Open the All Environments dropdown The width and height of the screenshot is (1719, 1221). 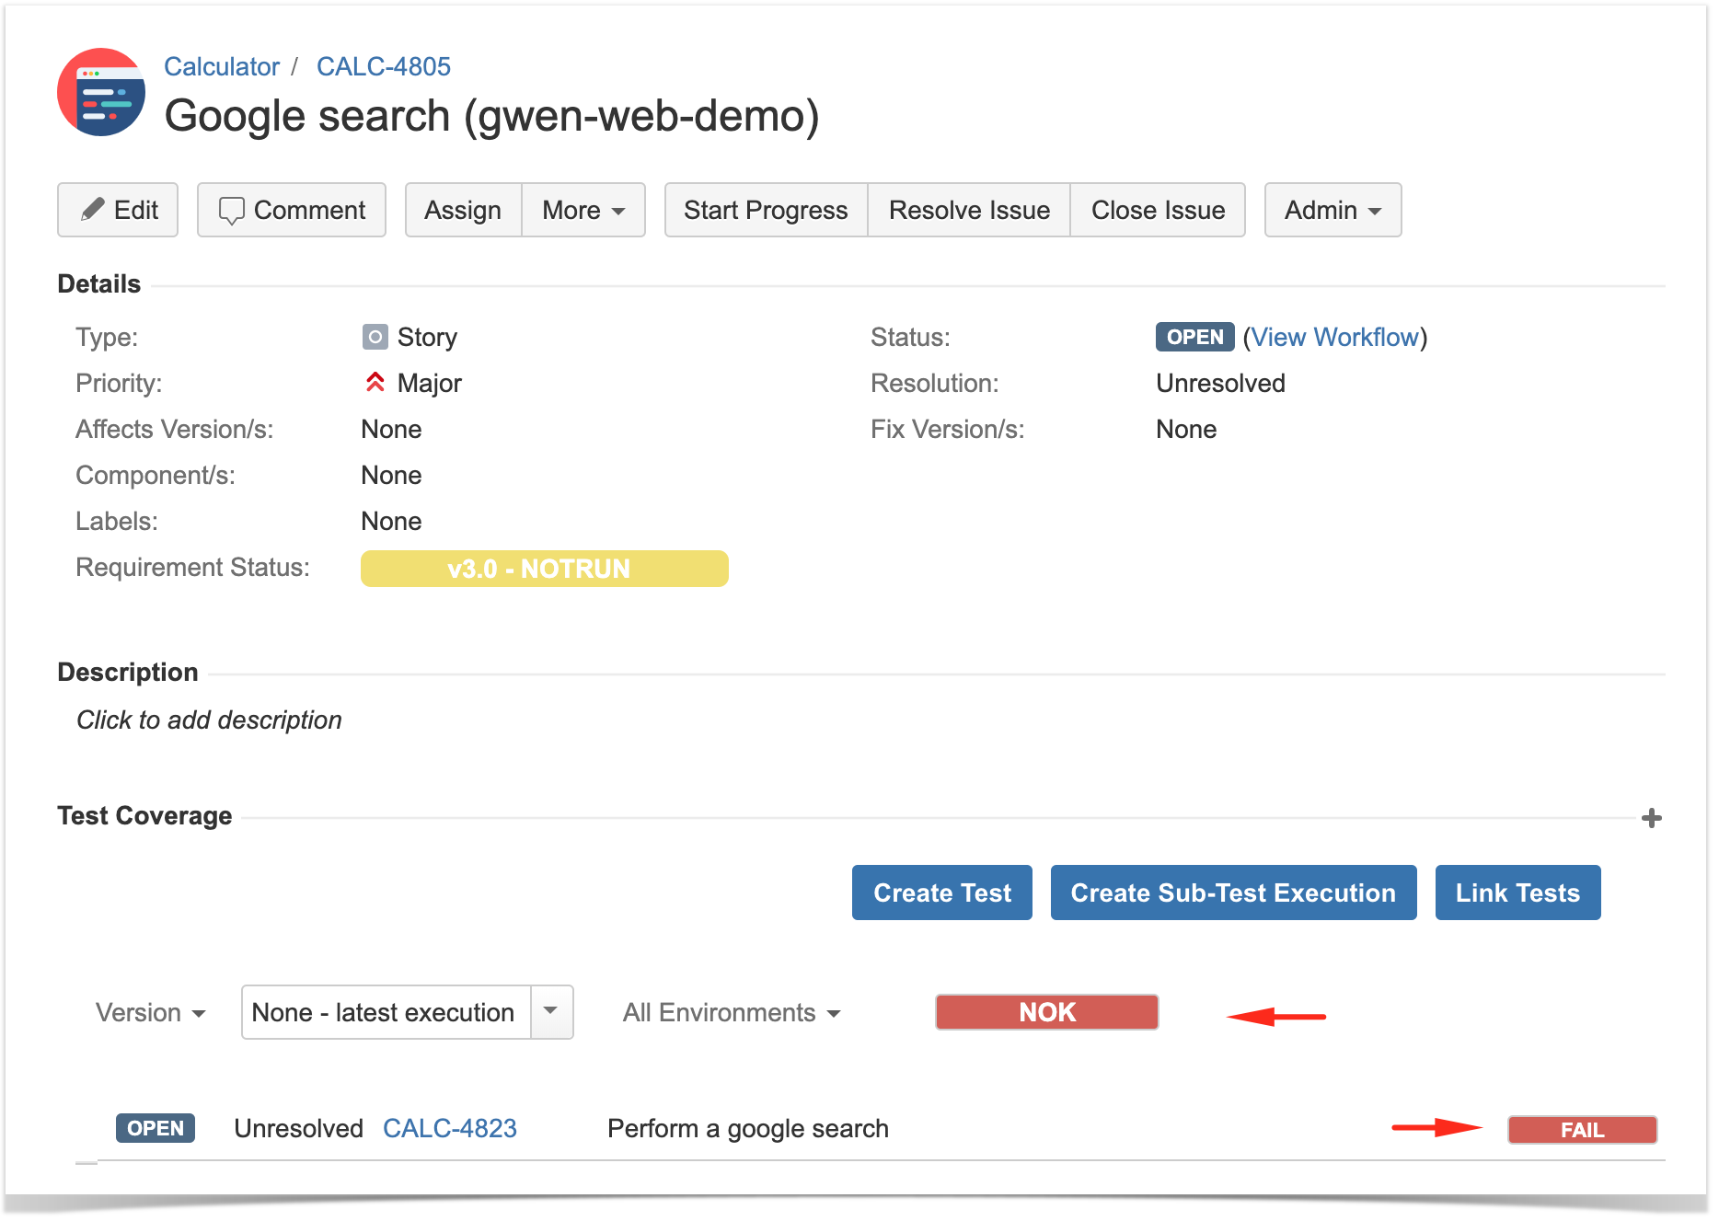[x=732, y=1012]
